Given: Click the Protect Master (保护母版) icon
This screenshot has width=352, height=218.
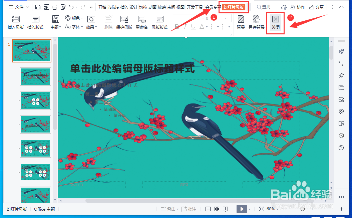Looking at the screenshot, I should [124, 19].
